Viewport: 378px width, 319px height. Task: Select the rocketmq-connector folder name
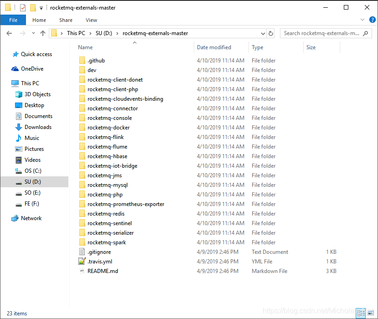coord(113,108)
